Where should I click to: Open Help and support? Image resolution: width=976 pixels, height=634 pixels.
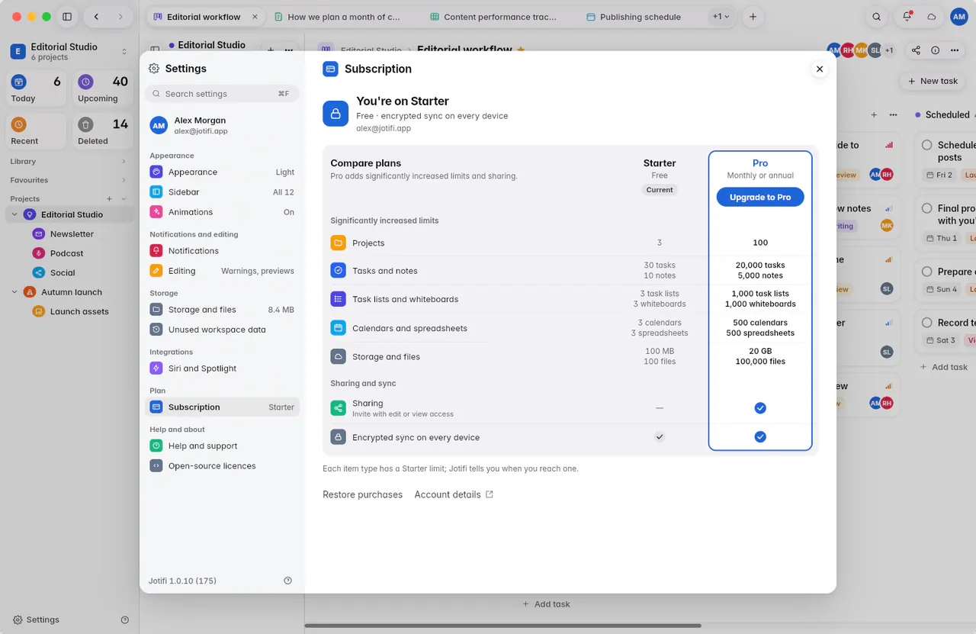tap(222, 446)
